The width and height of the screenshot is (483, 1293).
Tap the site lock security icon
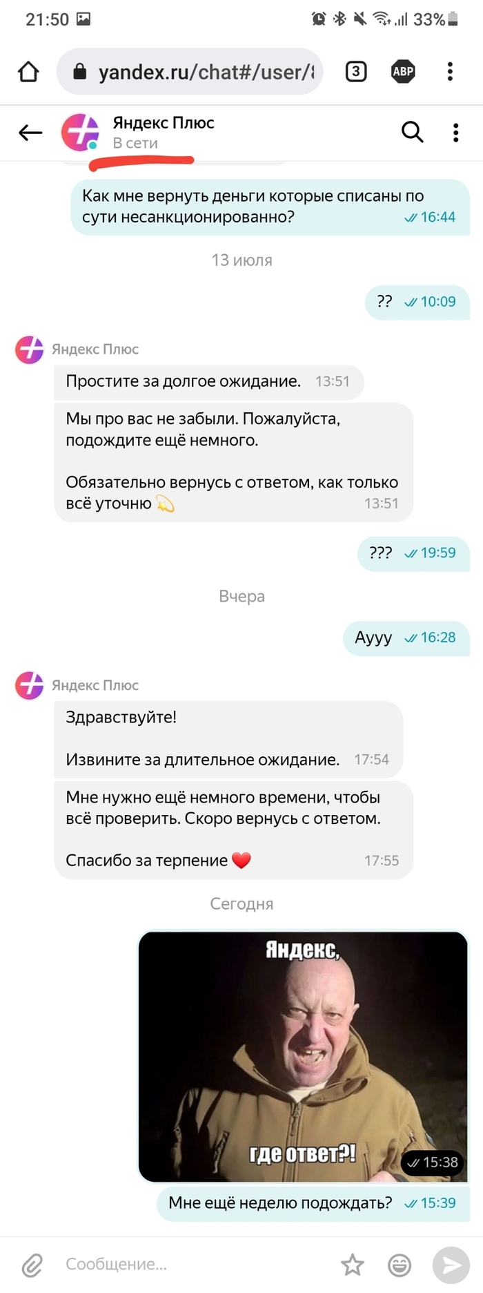[80, 72]
